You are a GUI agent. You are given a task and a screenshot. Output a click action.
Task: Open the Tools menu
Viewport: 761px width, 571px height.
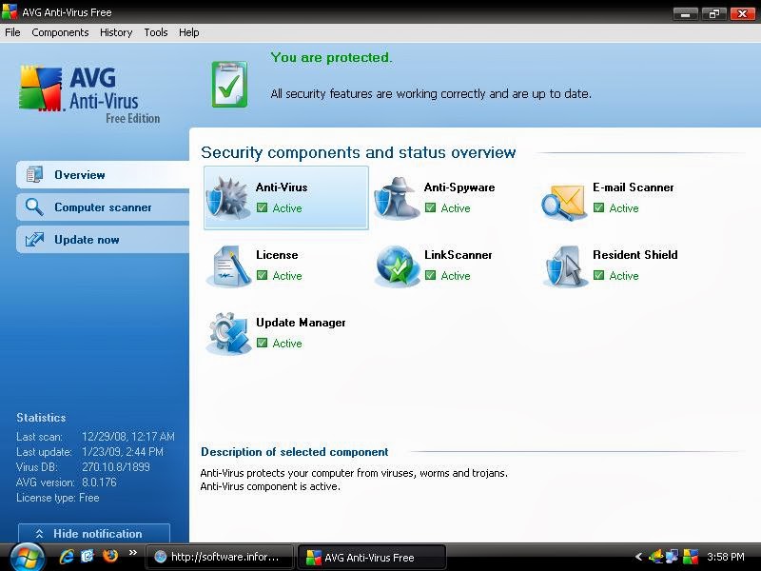[x=156, y=32]
